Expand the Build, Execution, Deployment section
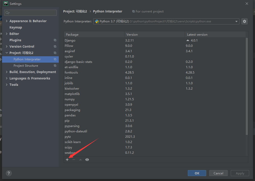The width and height of the screenshot is (255, 181). coord(7,72)
